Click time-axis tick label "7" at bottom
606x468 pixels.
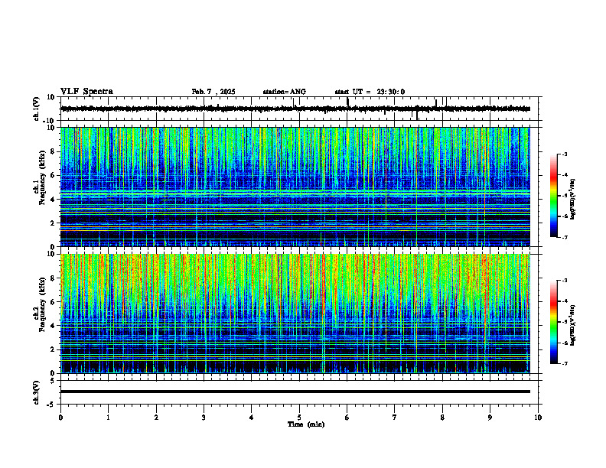click(x=395, y=418)
